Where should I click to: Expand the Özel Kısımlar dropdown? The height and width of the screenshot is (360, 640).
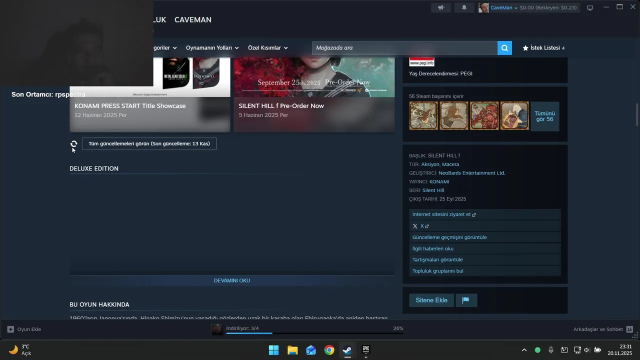pyautogui.click(x=268, y=48)
